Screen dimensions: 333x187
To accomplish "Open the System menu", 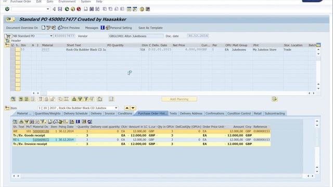I will click(86, 2).
